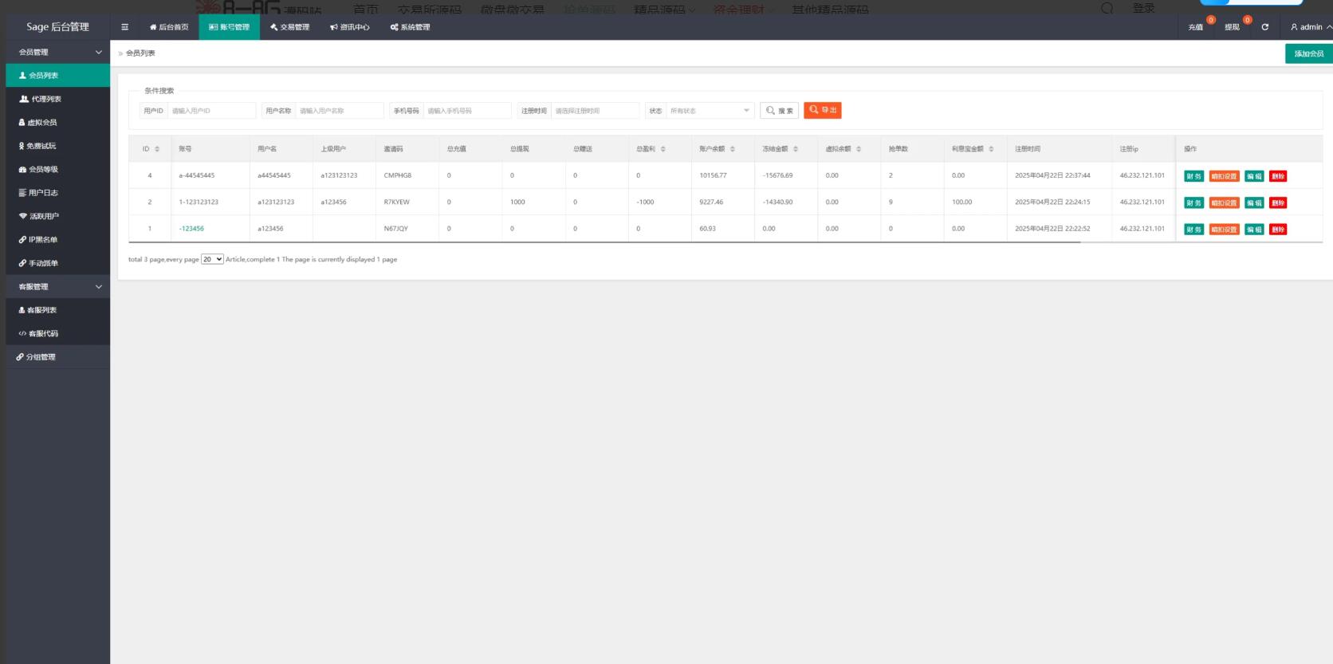Click the 添加会员 button
Image resolution: width=1333 pixels, height=664 pixels.
point(1308,53)
